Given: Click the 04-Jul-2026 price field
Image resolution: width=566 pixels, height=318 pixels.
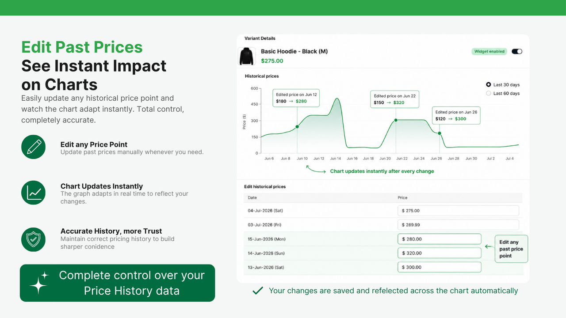Looking at the screenshot, I should pyautogui.click(x=458, y=211).
